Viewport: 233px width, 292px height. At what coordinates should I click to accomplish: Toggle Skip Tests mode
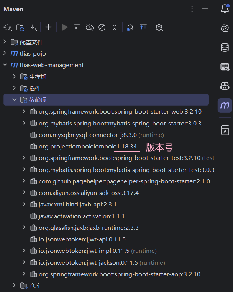coord(102,27)
